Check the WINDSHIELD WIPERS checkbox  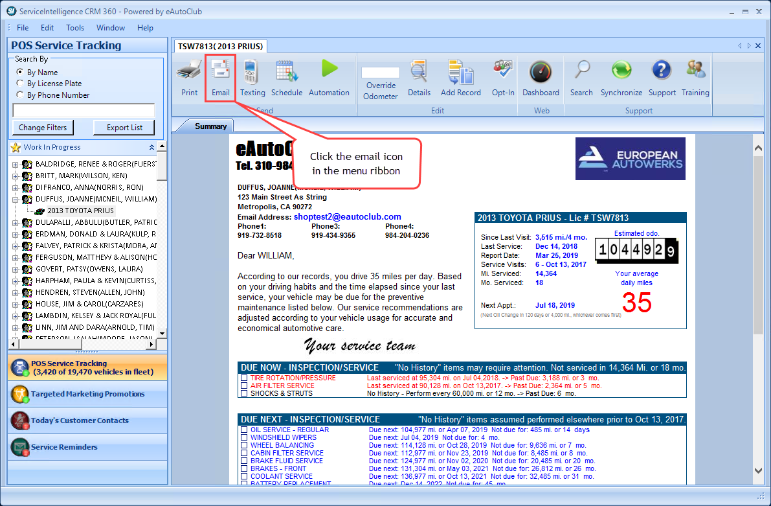(244, 437)
